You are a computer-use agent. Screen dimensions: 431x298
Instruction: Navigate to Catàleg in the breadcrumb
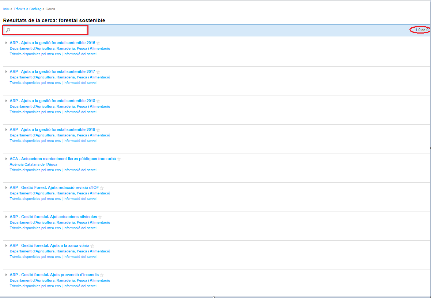coord(35,9)
